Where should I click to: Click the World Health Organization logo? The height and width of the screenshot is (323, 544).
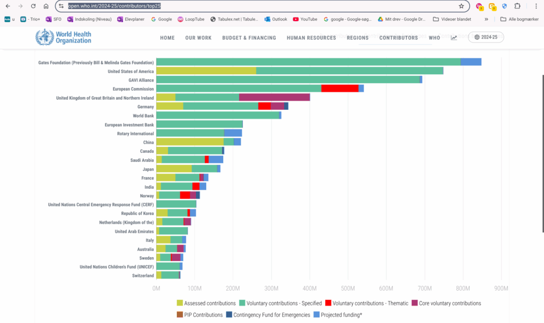point(63,38)
